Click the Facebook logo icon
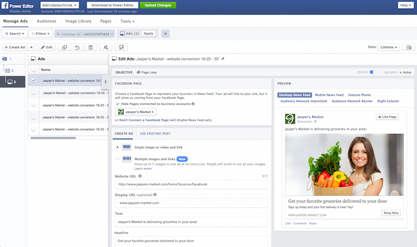The image size is (417, 247). [x=5, y=5]
